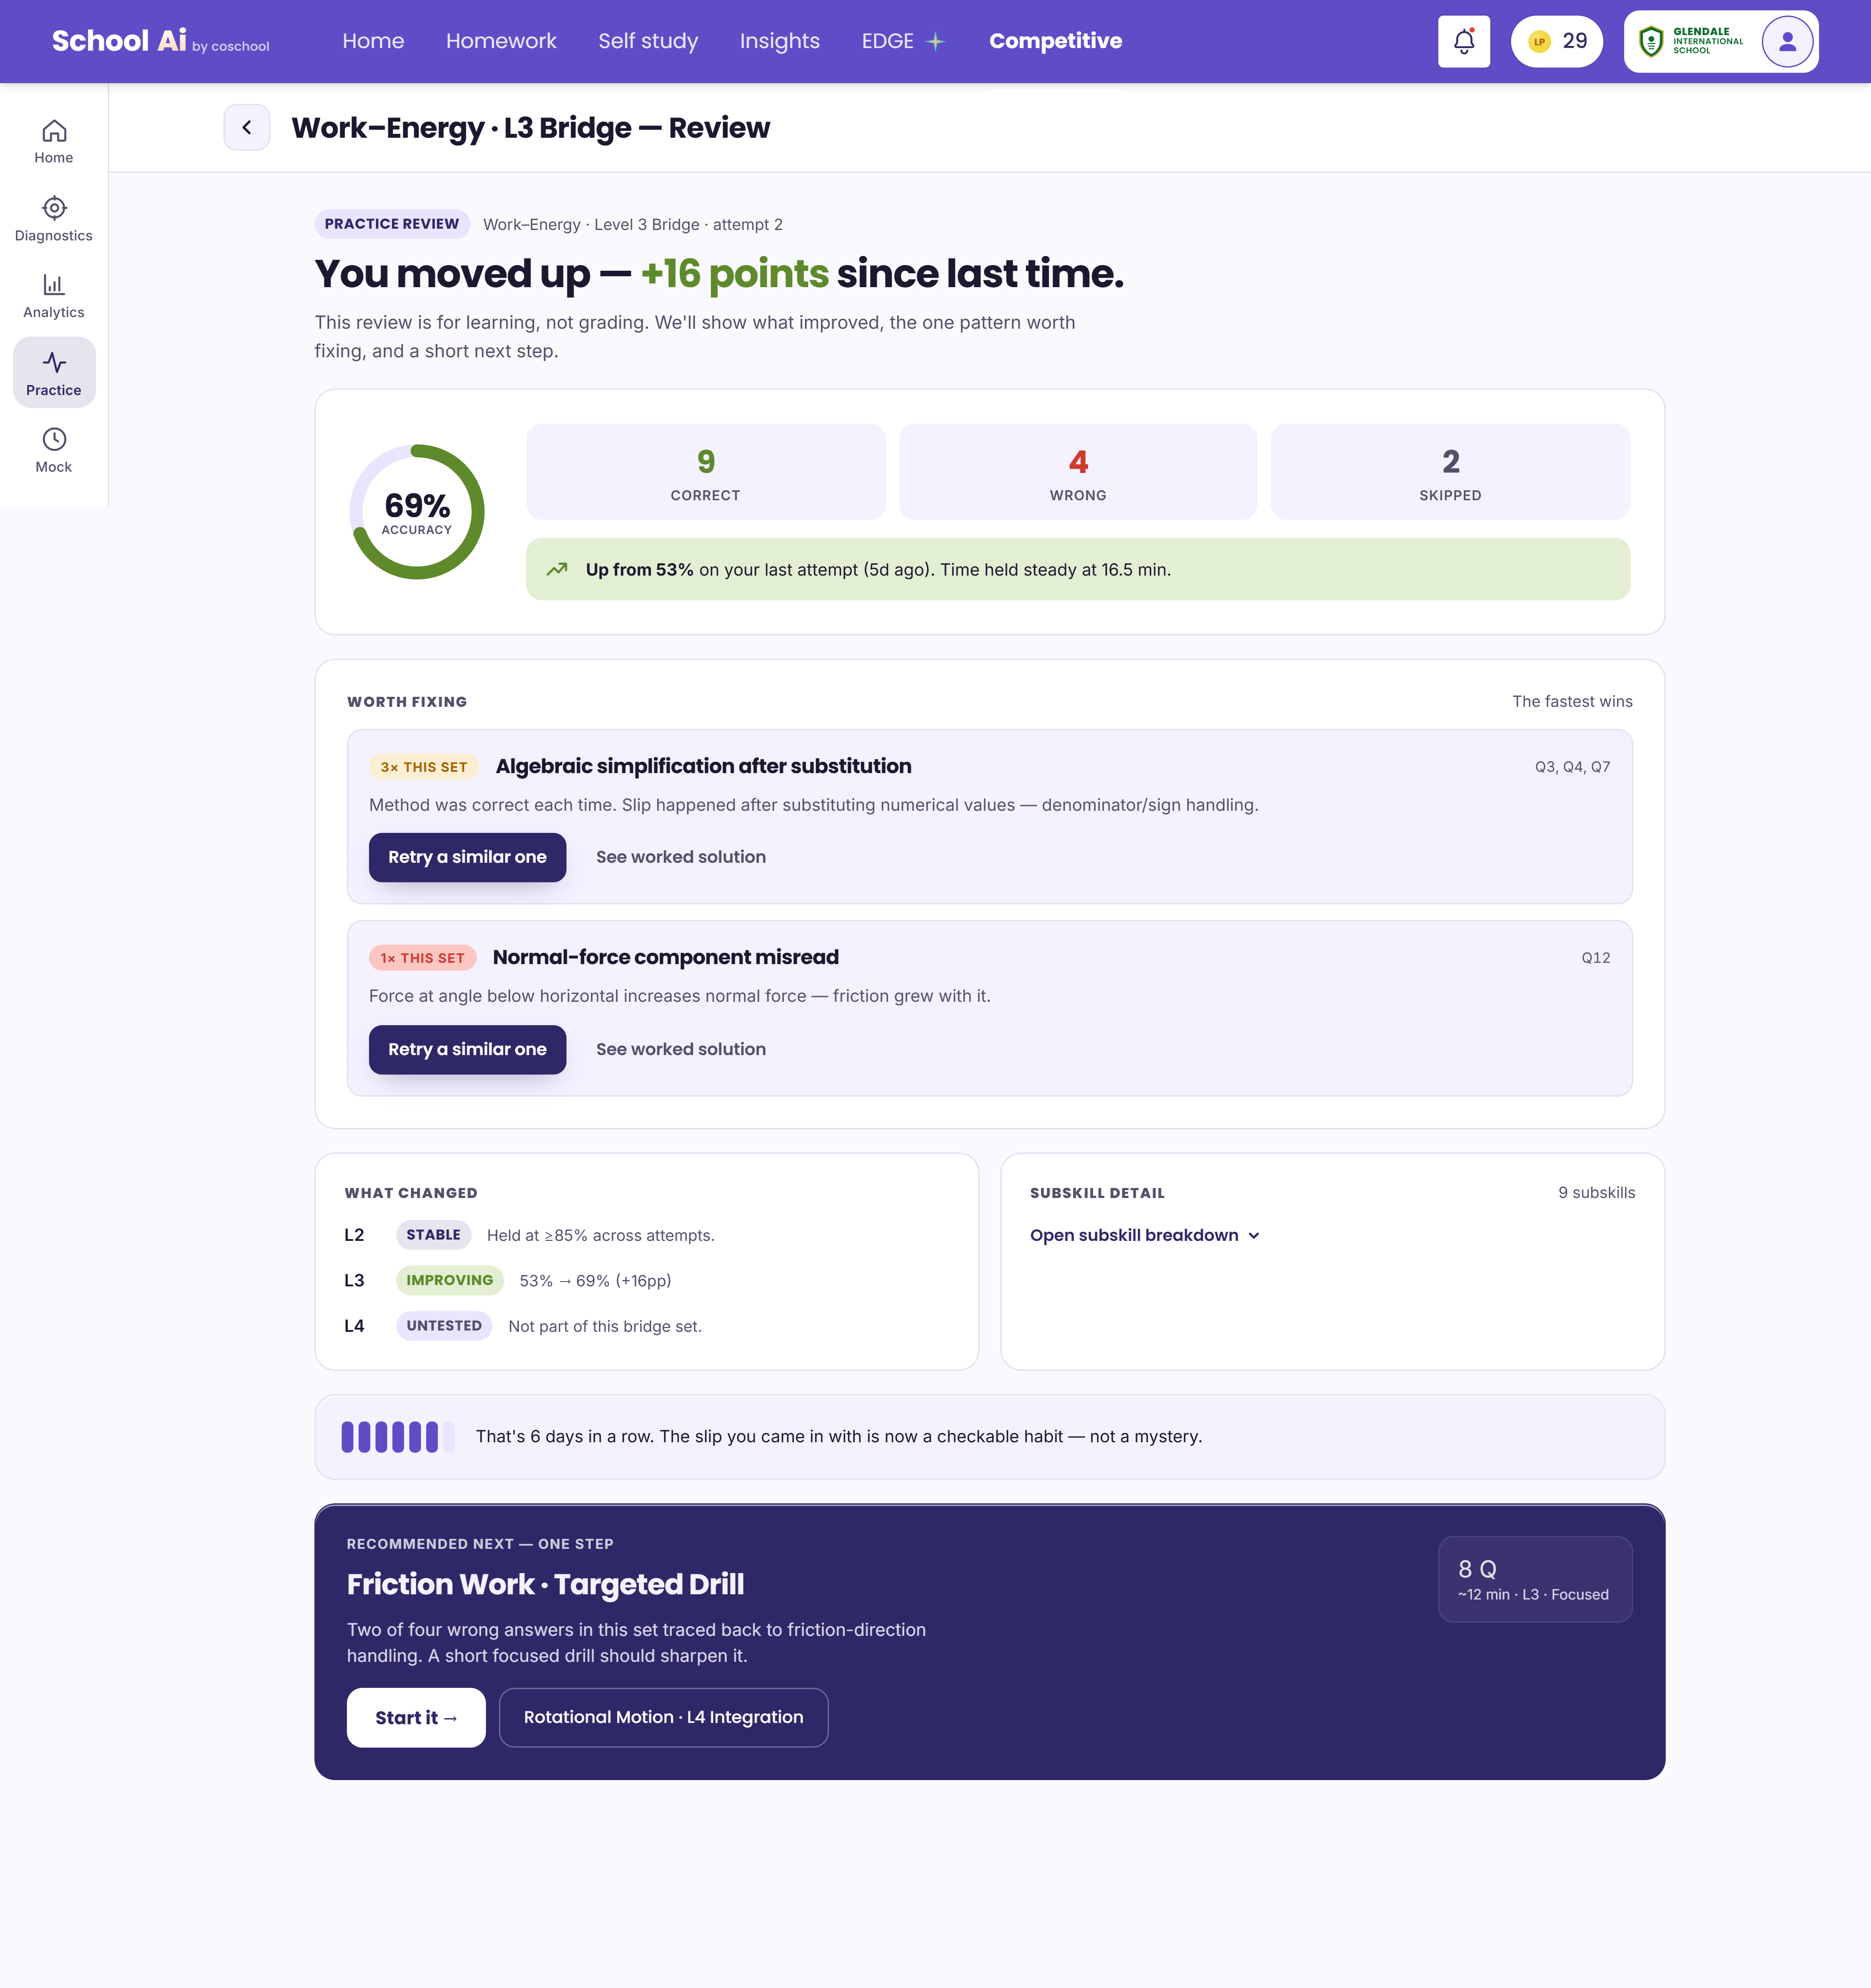Click the 2 Skipped stat card
This screenshot has height=1988, width=1871.
tap(1450, 472)
